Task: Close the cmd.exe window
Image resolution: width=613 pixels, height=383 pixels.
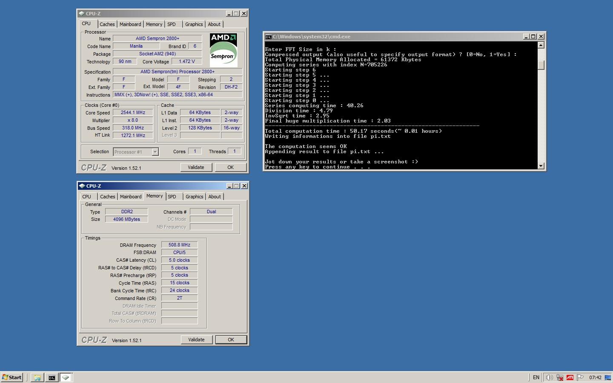Action: pyautogui.click(x=541, y=37)
